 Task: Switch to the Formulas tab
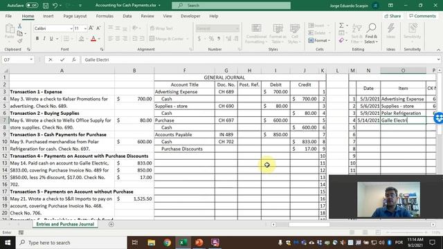pyautogui.click(x=105, y=16)
